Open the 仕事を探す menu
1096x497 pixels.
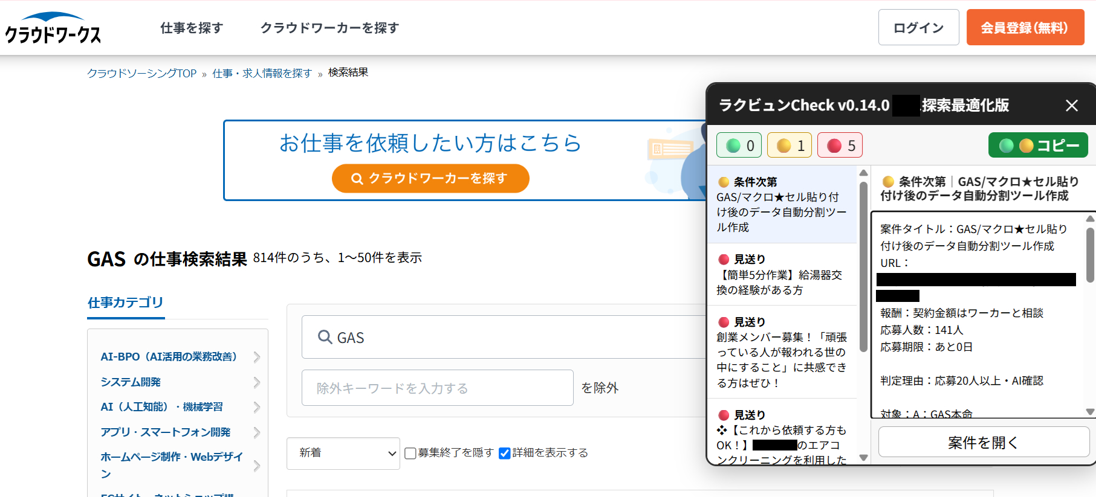(x=192, y=28)
